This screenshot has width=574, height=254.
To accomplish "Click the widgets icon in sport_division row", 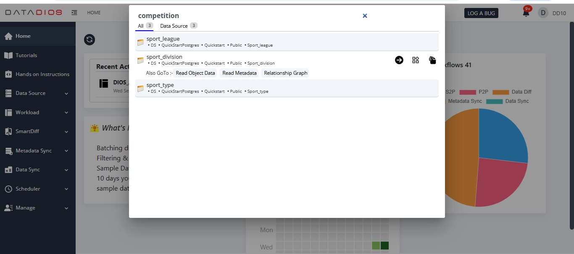I will pyautogui.click(x=416, y=60).
